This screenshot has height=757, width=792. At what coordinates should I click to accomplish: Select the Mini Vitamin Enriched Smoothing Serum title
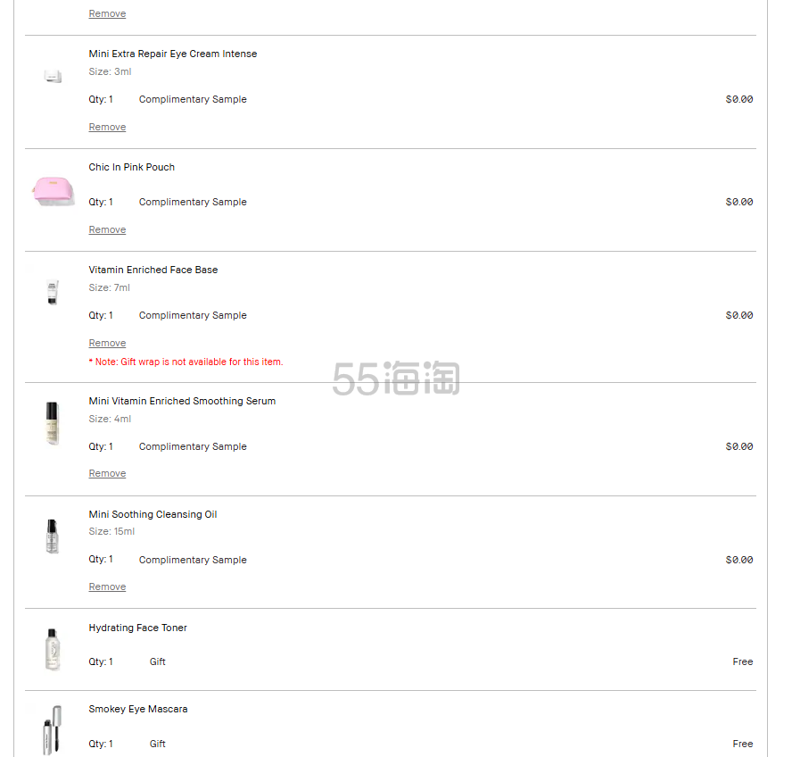coord(182,402)
